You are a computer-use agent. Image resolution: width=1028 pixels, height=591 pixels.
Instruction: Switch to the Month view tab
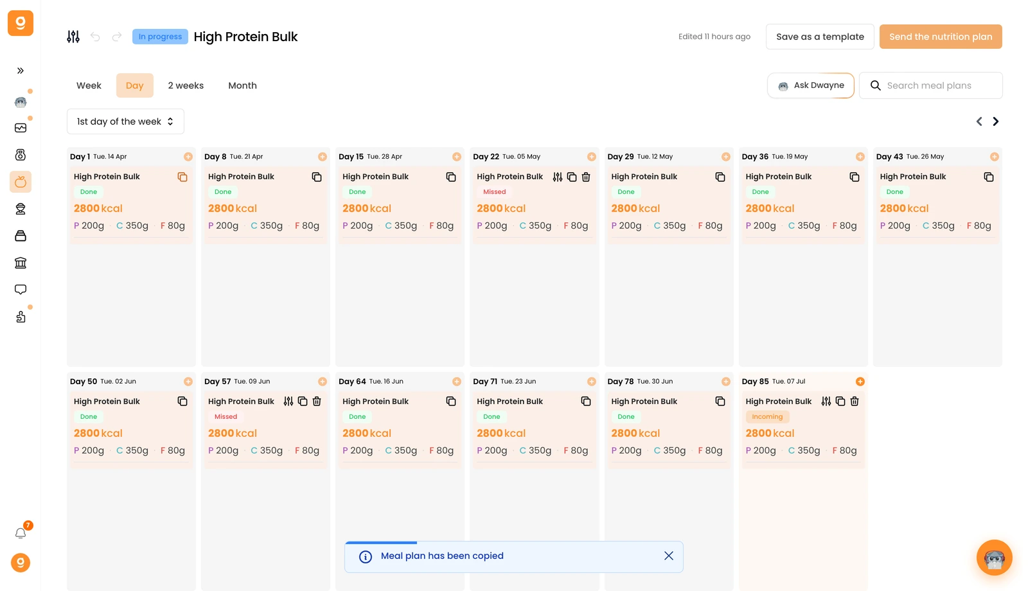pos(242,85)
